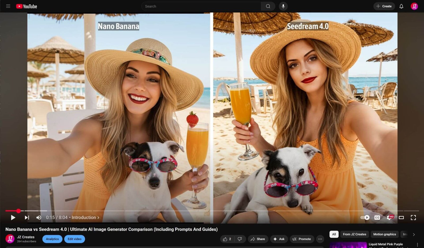Open the video settings gear

point(389,218)
